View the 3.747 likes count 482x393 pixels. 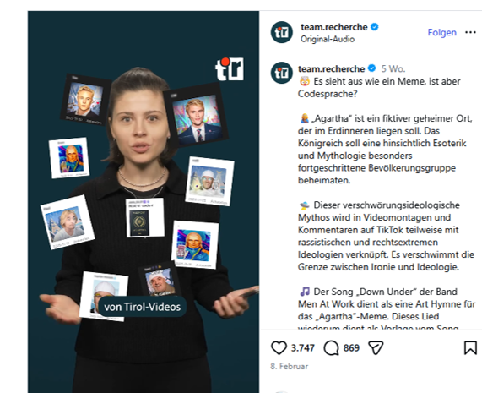click(x=303, y=348)
